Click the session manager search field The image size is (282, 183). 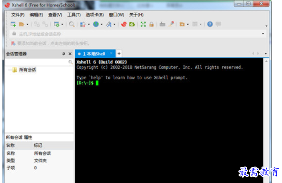tap(36, 62)
